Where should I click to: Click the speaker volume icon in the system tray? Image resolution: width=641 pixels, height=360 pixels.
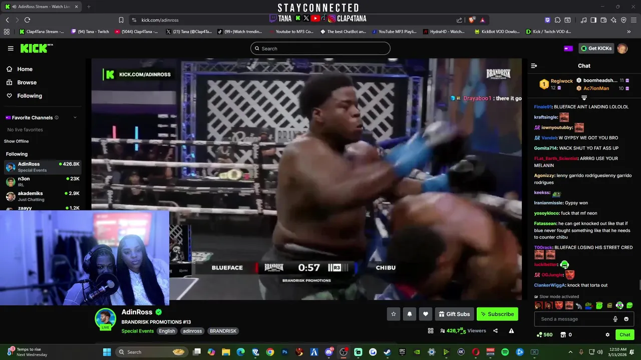click(600, 352)
